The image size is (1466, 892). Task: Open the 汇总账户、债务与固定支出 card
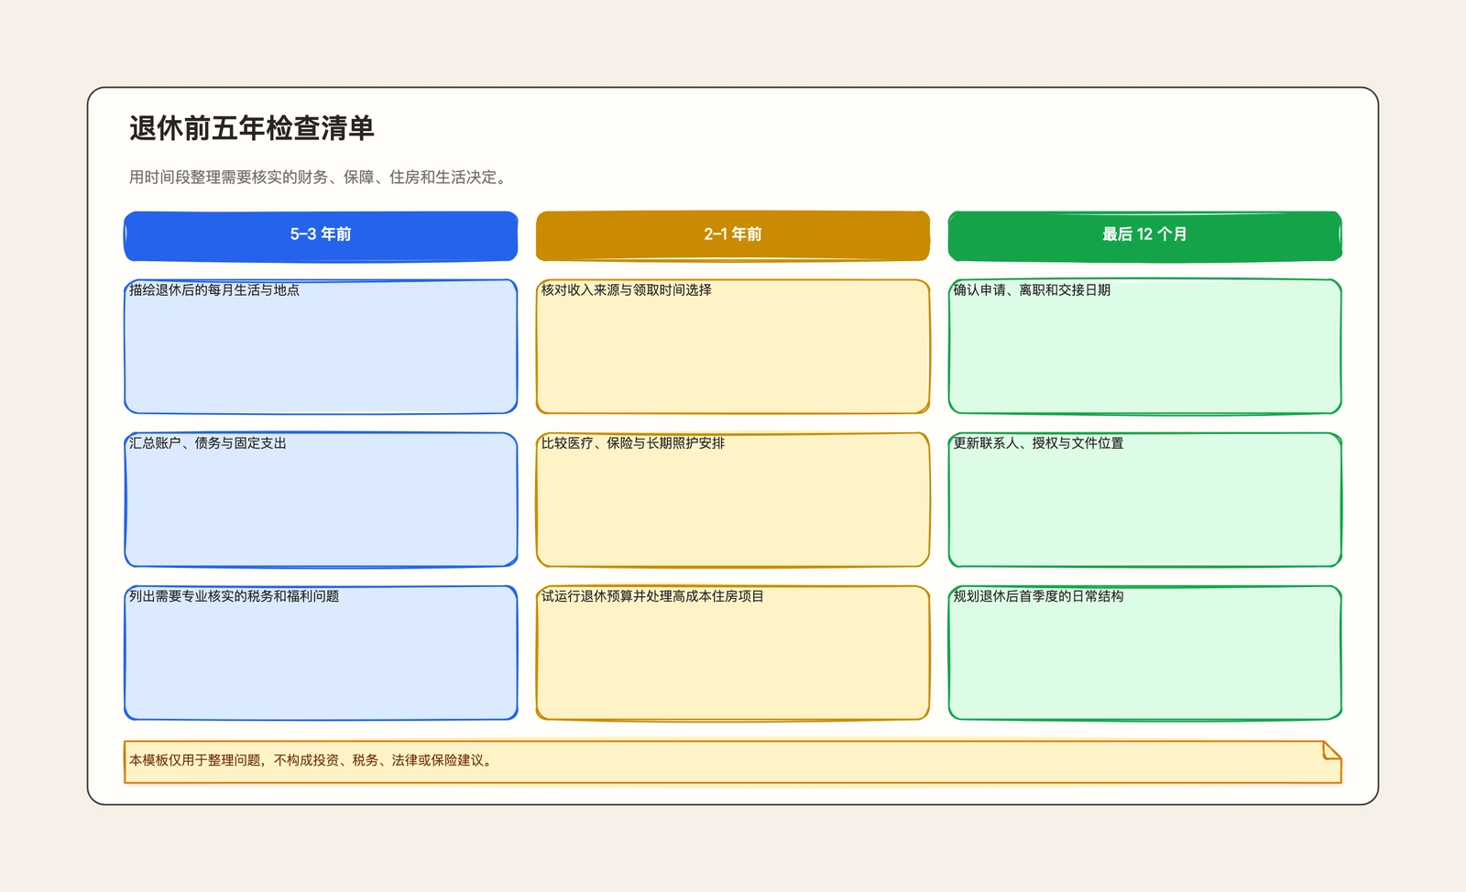click(321, 499)
